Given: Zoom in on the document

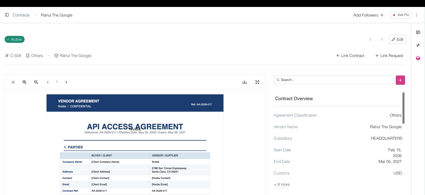Looking at the screenshot, I should [25, 82].
